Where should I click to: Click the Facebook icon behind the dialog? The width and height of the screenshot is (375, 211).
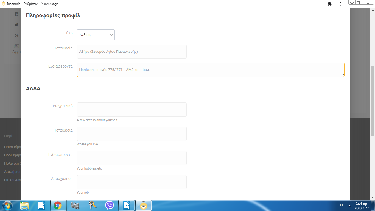(16, 14)
